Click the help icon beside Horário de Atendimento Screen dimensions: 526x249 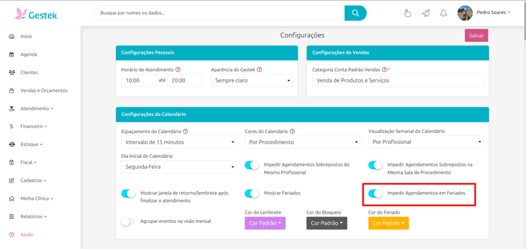pyautogui.click(x=178, y=69)
